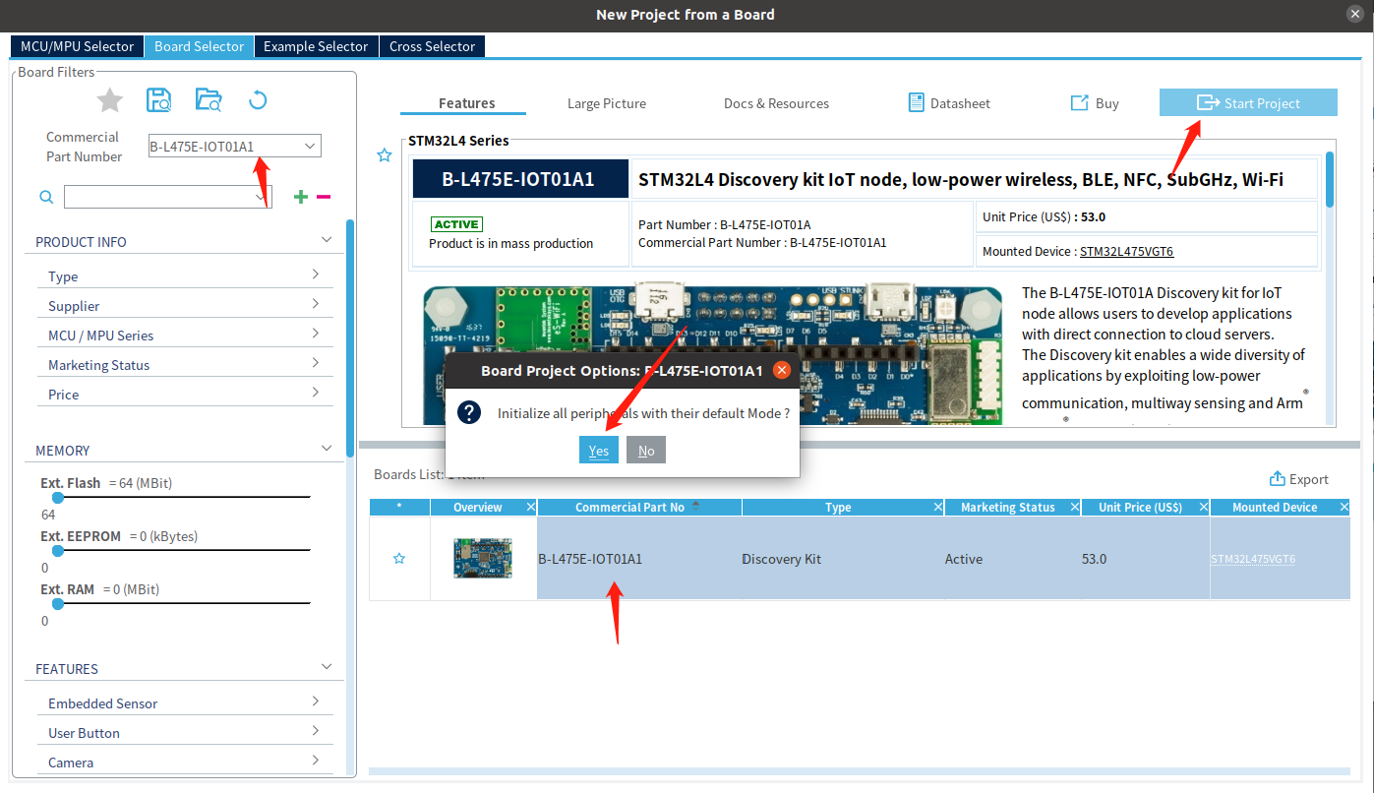Click No in the dialog
Screen dimensions: 1374x793
click(646, 451)
